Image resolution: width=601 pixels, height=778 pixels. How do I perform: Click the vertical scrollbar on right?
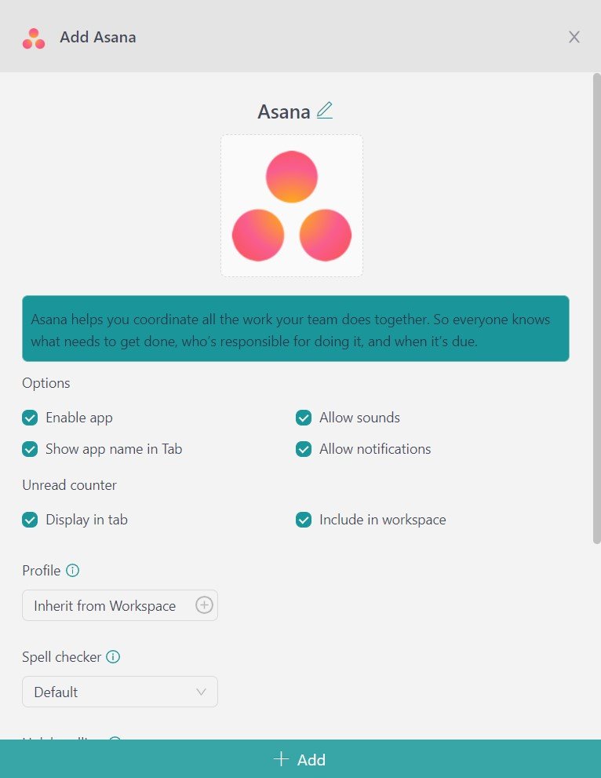596,309
